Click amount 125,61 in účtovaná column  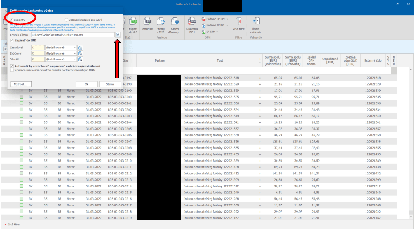(x=297, y=142)
